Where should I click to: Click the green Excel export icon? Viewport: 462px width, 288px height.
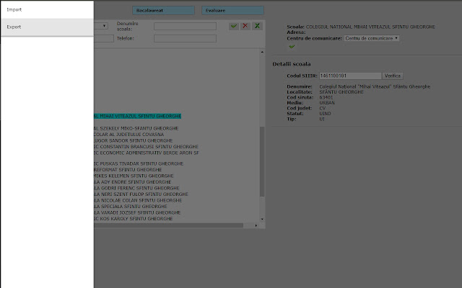(x=257, y=26)
